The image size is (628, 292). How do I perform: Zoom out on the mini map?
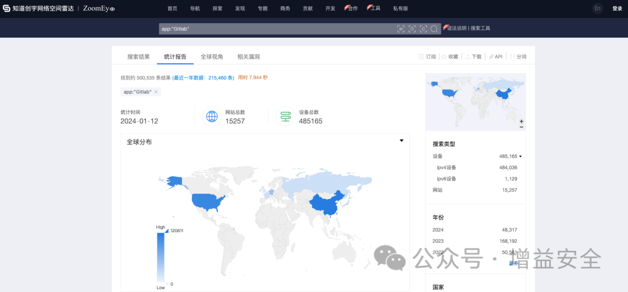click(x=521, y=127)
